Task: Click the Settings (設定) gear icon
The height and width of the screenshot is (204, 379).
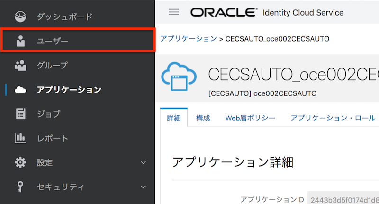Action: (x=20, y=162)
